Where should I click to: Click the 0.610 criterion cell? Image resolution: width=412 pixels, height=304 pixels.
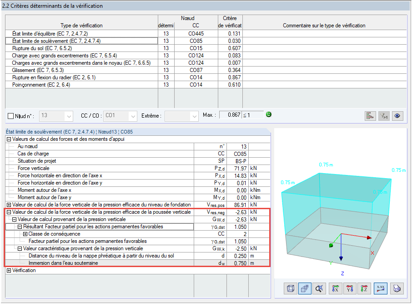230,85
